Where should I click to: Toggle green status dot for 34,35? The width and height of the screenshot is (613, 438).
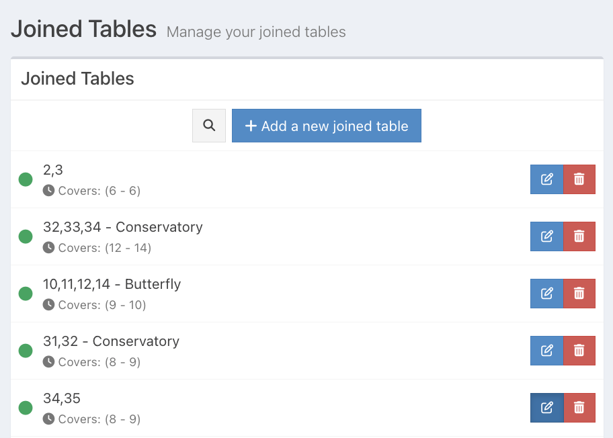[26, 408]
